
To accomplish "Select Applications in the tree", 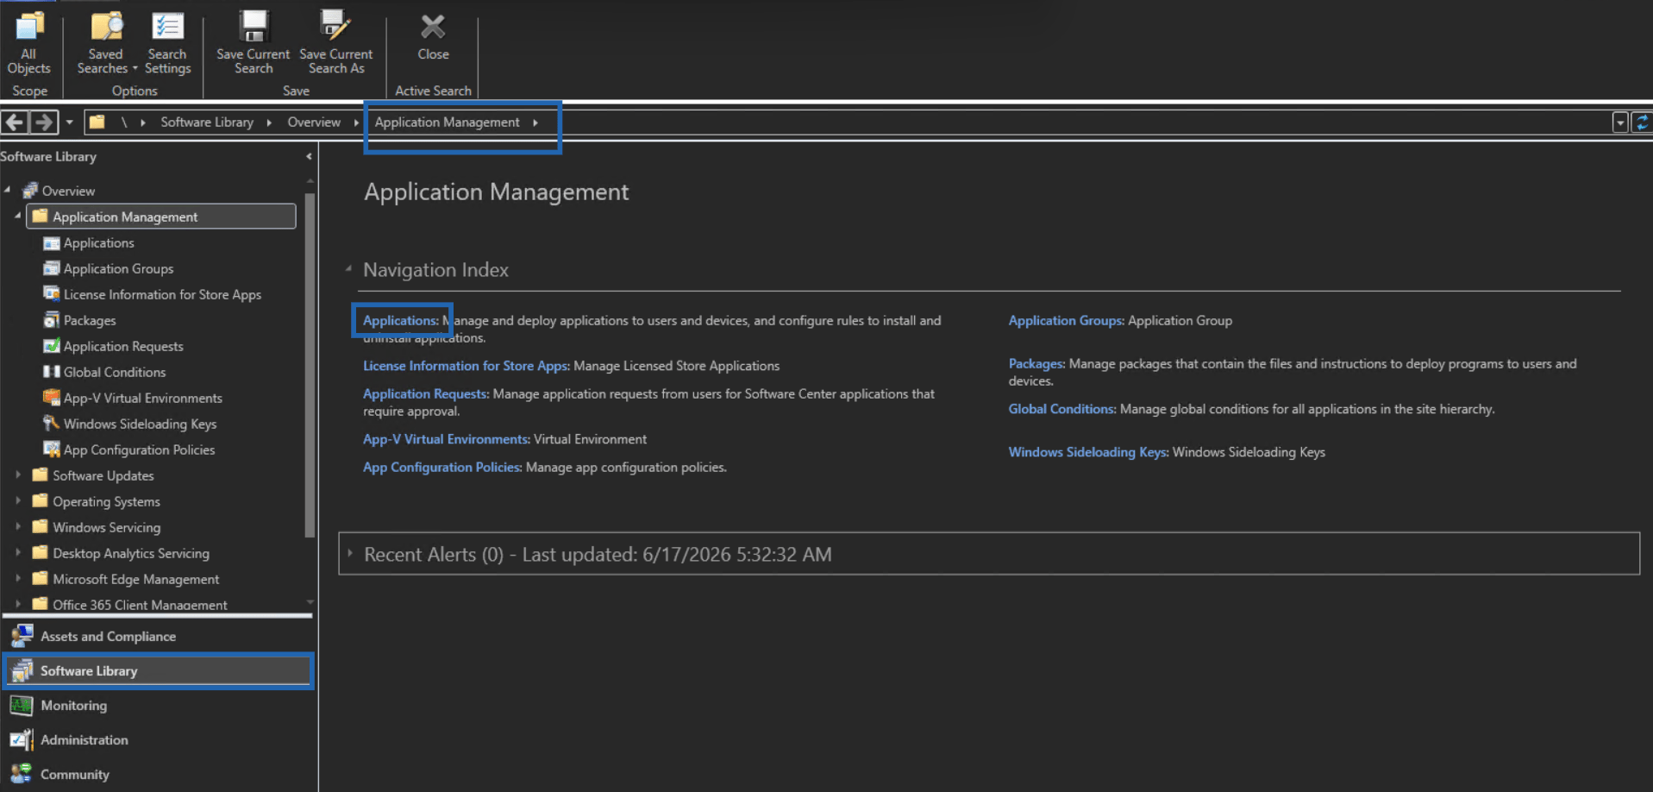I will tap(98, 242).
